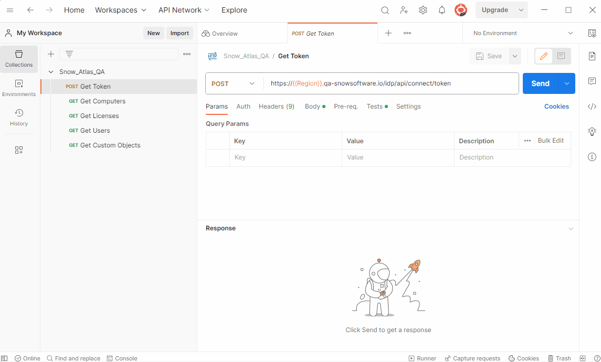This screenshot has height=362, width=601.
Task: Click the environment quick look icon
Action: [592, 34]
